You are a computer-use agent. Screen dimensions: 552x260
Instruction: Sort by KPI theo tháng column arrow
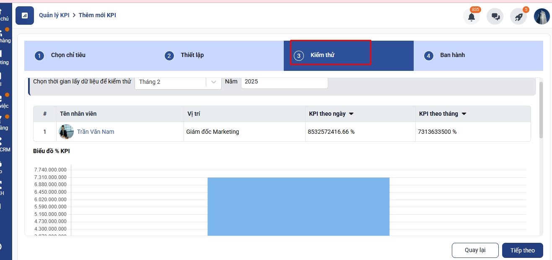[464, 114]
